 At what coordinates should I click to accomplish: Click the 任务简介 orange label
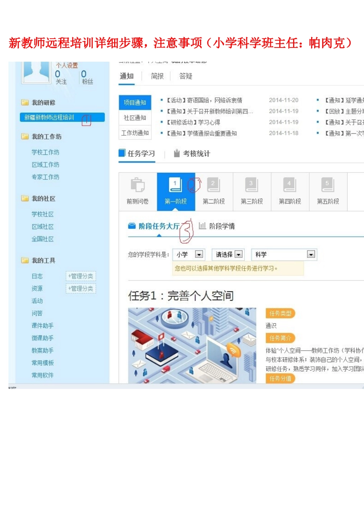click(x=280, y=338)
